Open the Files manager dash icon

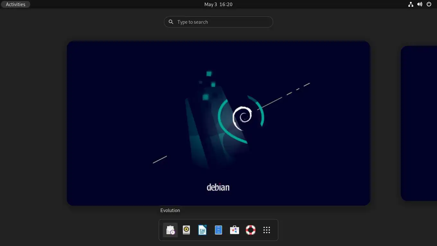point(219,230)
